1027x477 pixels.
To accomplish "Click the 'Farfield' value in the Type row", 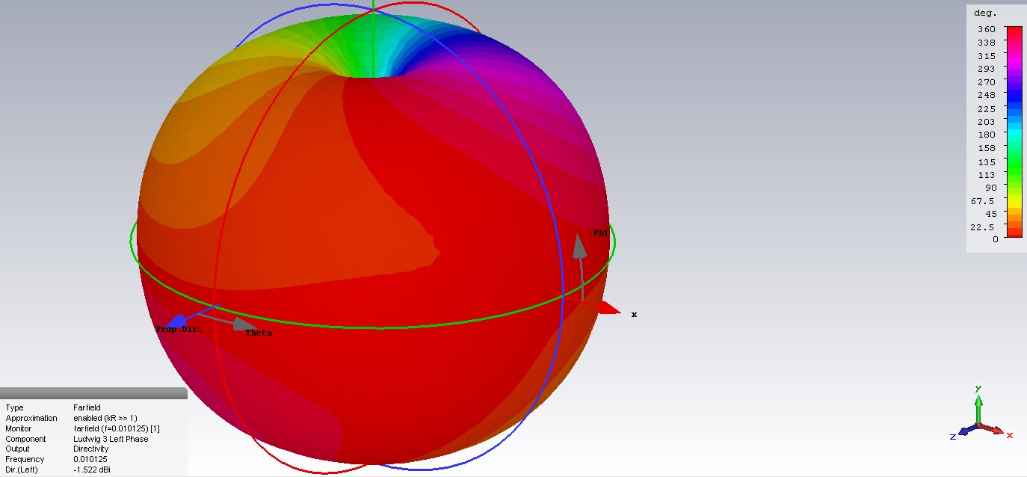I will coord(86,408).
